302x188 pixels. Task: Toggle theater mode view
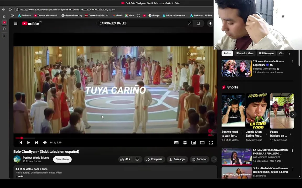click(x=202, y=143)
